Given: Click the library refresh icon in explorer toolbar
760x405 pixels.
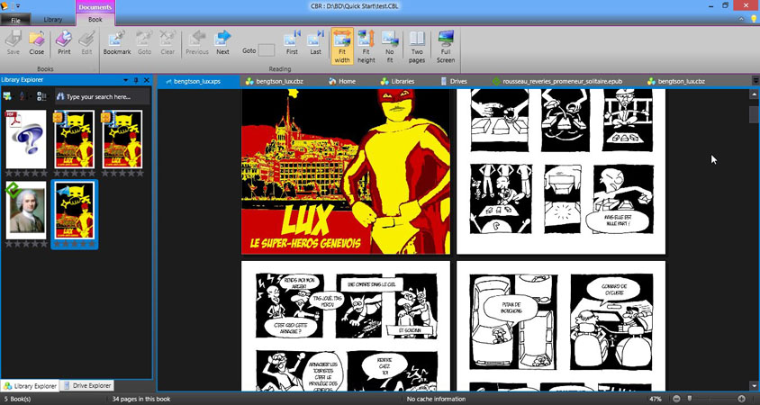Looking at the screenshot, I should 7,96.
